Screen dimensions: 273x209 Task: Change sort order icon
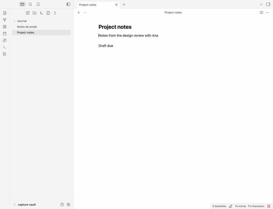41,13
